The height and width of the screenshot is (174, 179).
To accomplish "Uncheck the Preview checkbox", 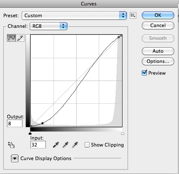I will tap(144, 73).
